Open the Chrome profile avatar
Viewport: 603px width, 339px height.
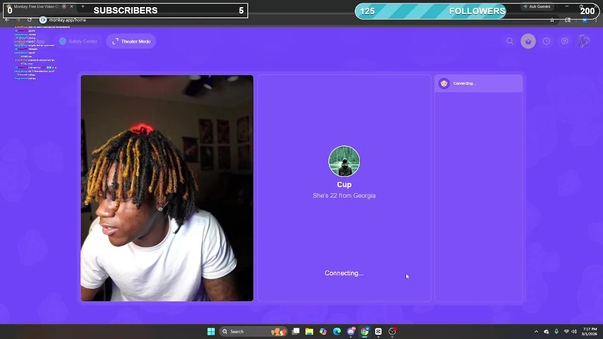tap(585, 20)
